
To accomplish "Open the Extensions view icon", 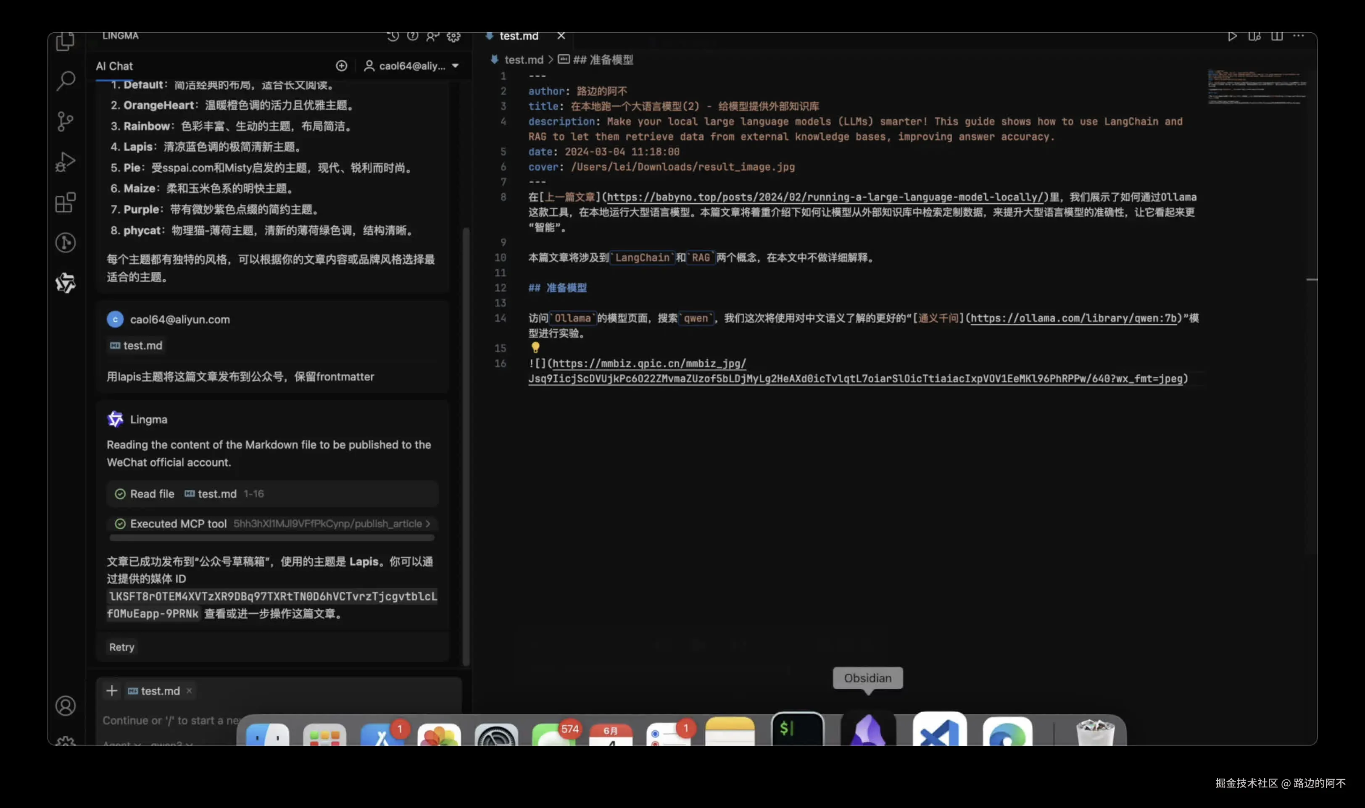I will (x=66, y=202).
